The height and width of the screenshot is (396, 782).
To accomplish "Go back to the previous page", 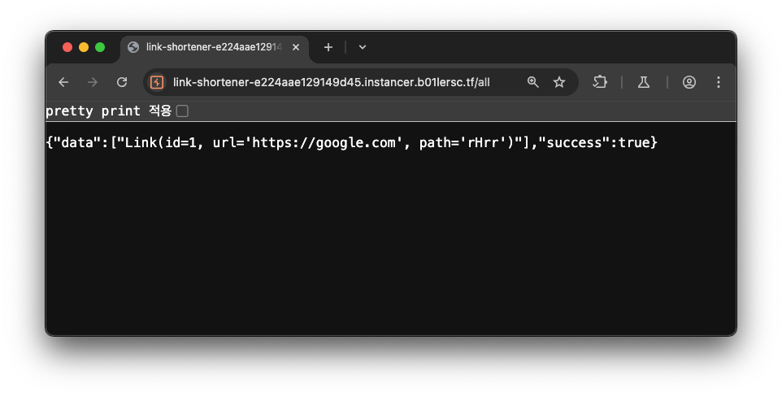I will pos(63,82).
